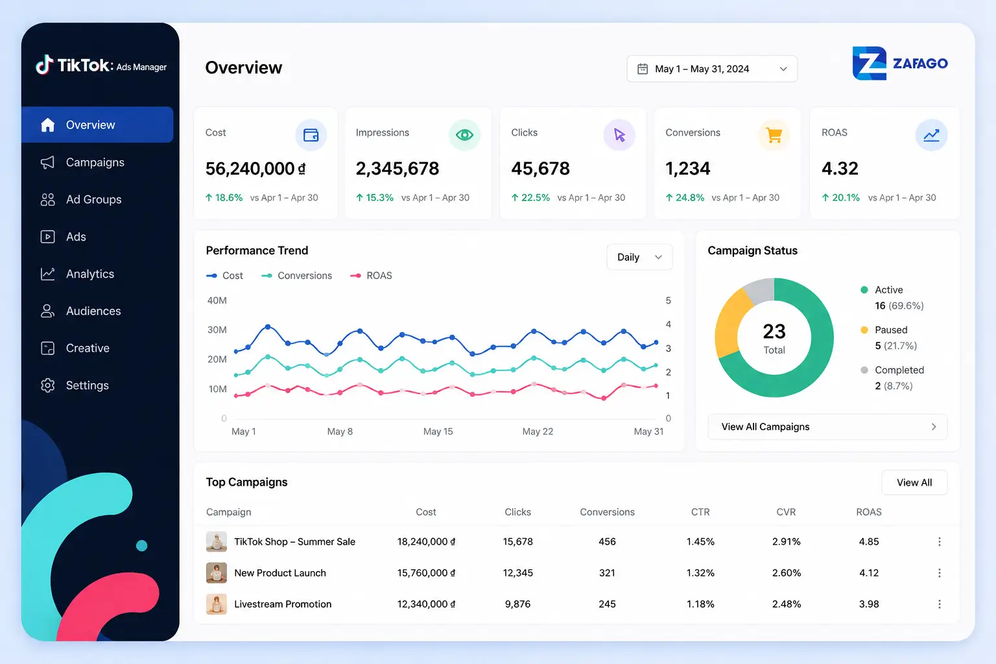Open the Settings menu item
Viewport: 996px width, 664px height.
(x=97, y=385)
